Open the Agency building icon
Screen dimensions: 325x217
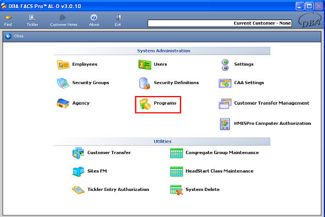tap(63, 104)
